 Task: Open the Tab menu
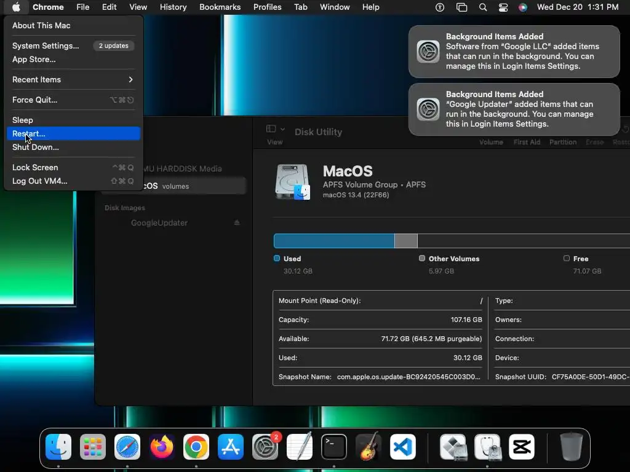point(300,7)
